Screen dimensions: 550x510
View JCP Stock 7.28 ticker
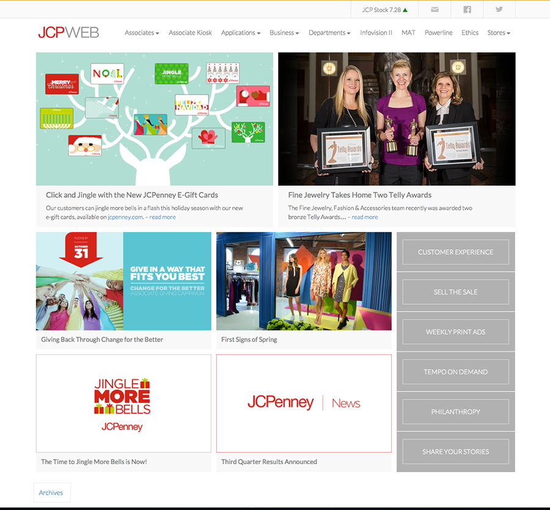pos(385,10)
